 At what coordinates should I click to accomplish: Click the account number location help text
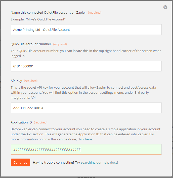(86, 53)
